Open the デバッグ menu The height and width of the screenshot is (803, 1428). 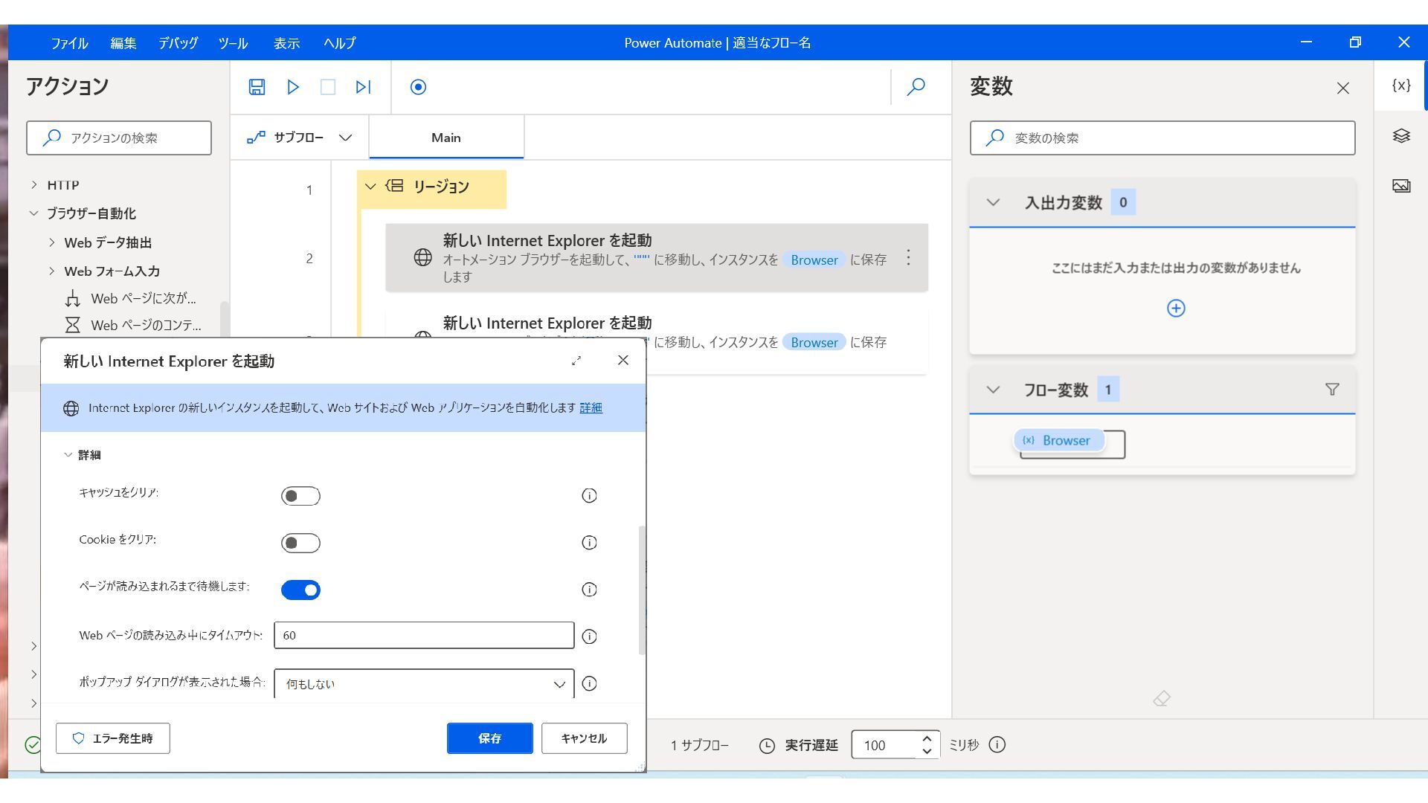178,43
